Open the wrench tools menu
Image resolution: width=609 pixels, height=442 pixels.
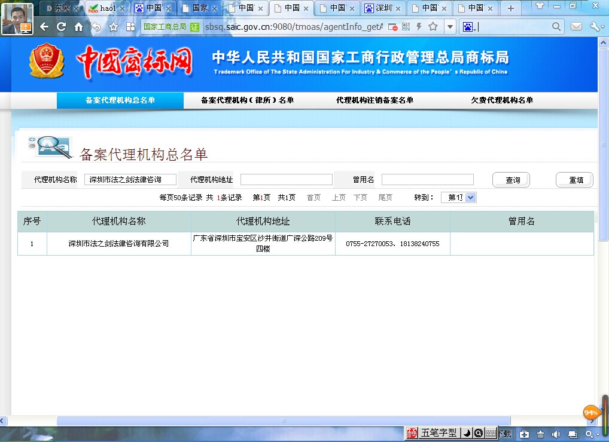596,27
